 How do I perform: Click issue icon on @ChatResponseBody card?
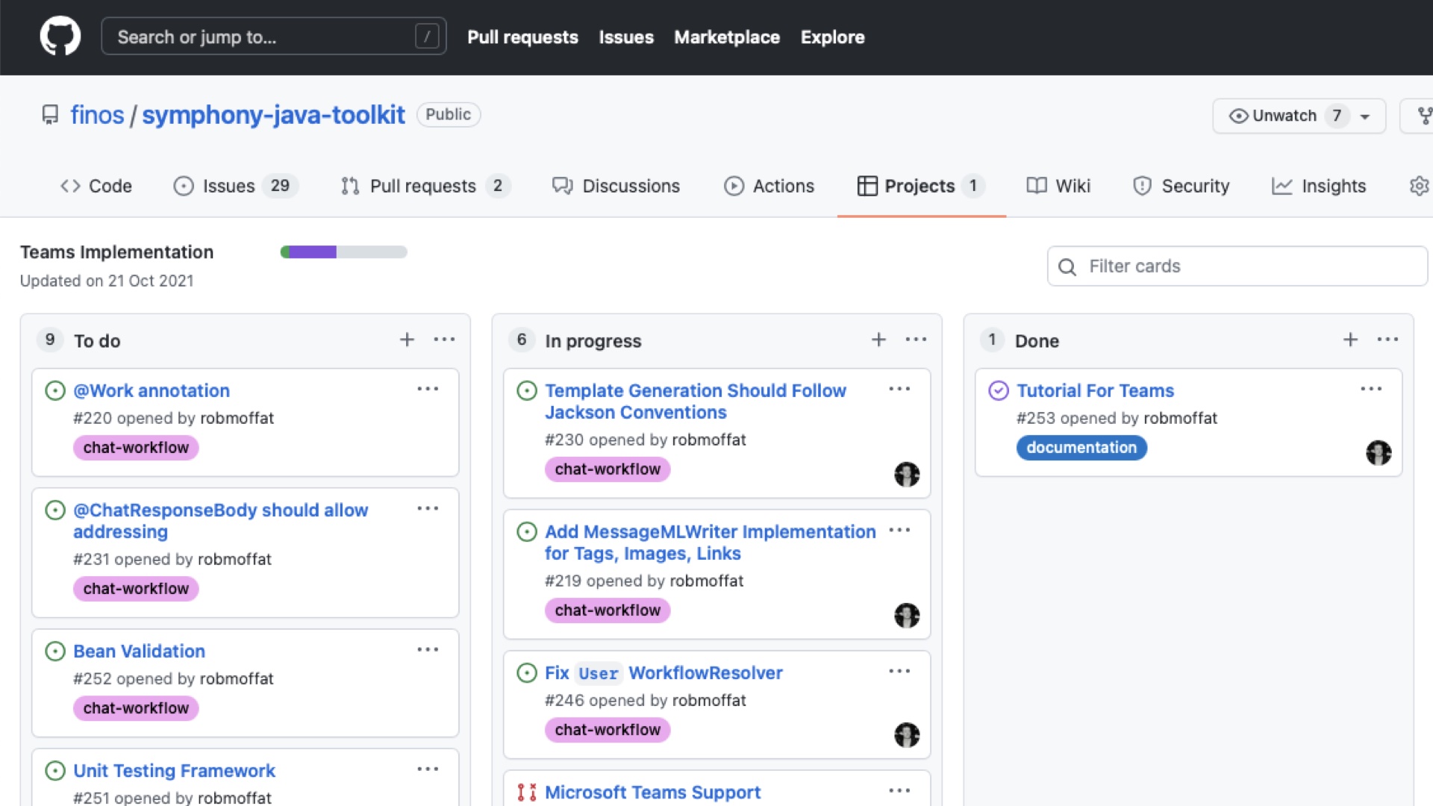tap(55, 510)
